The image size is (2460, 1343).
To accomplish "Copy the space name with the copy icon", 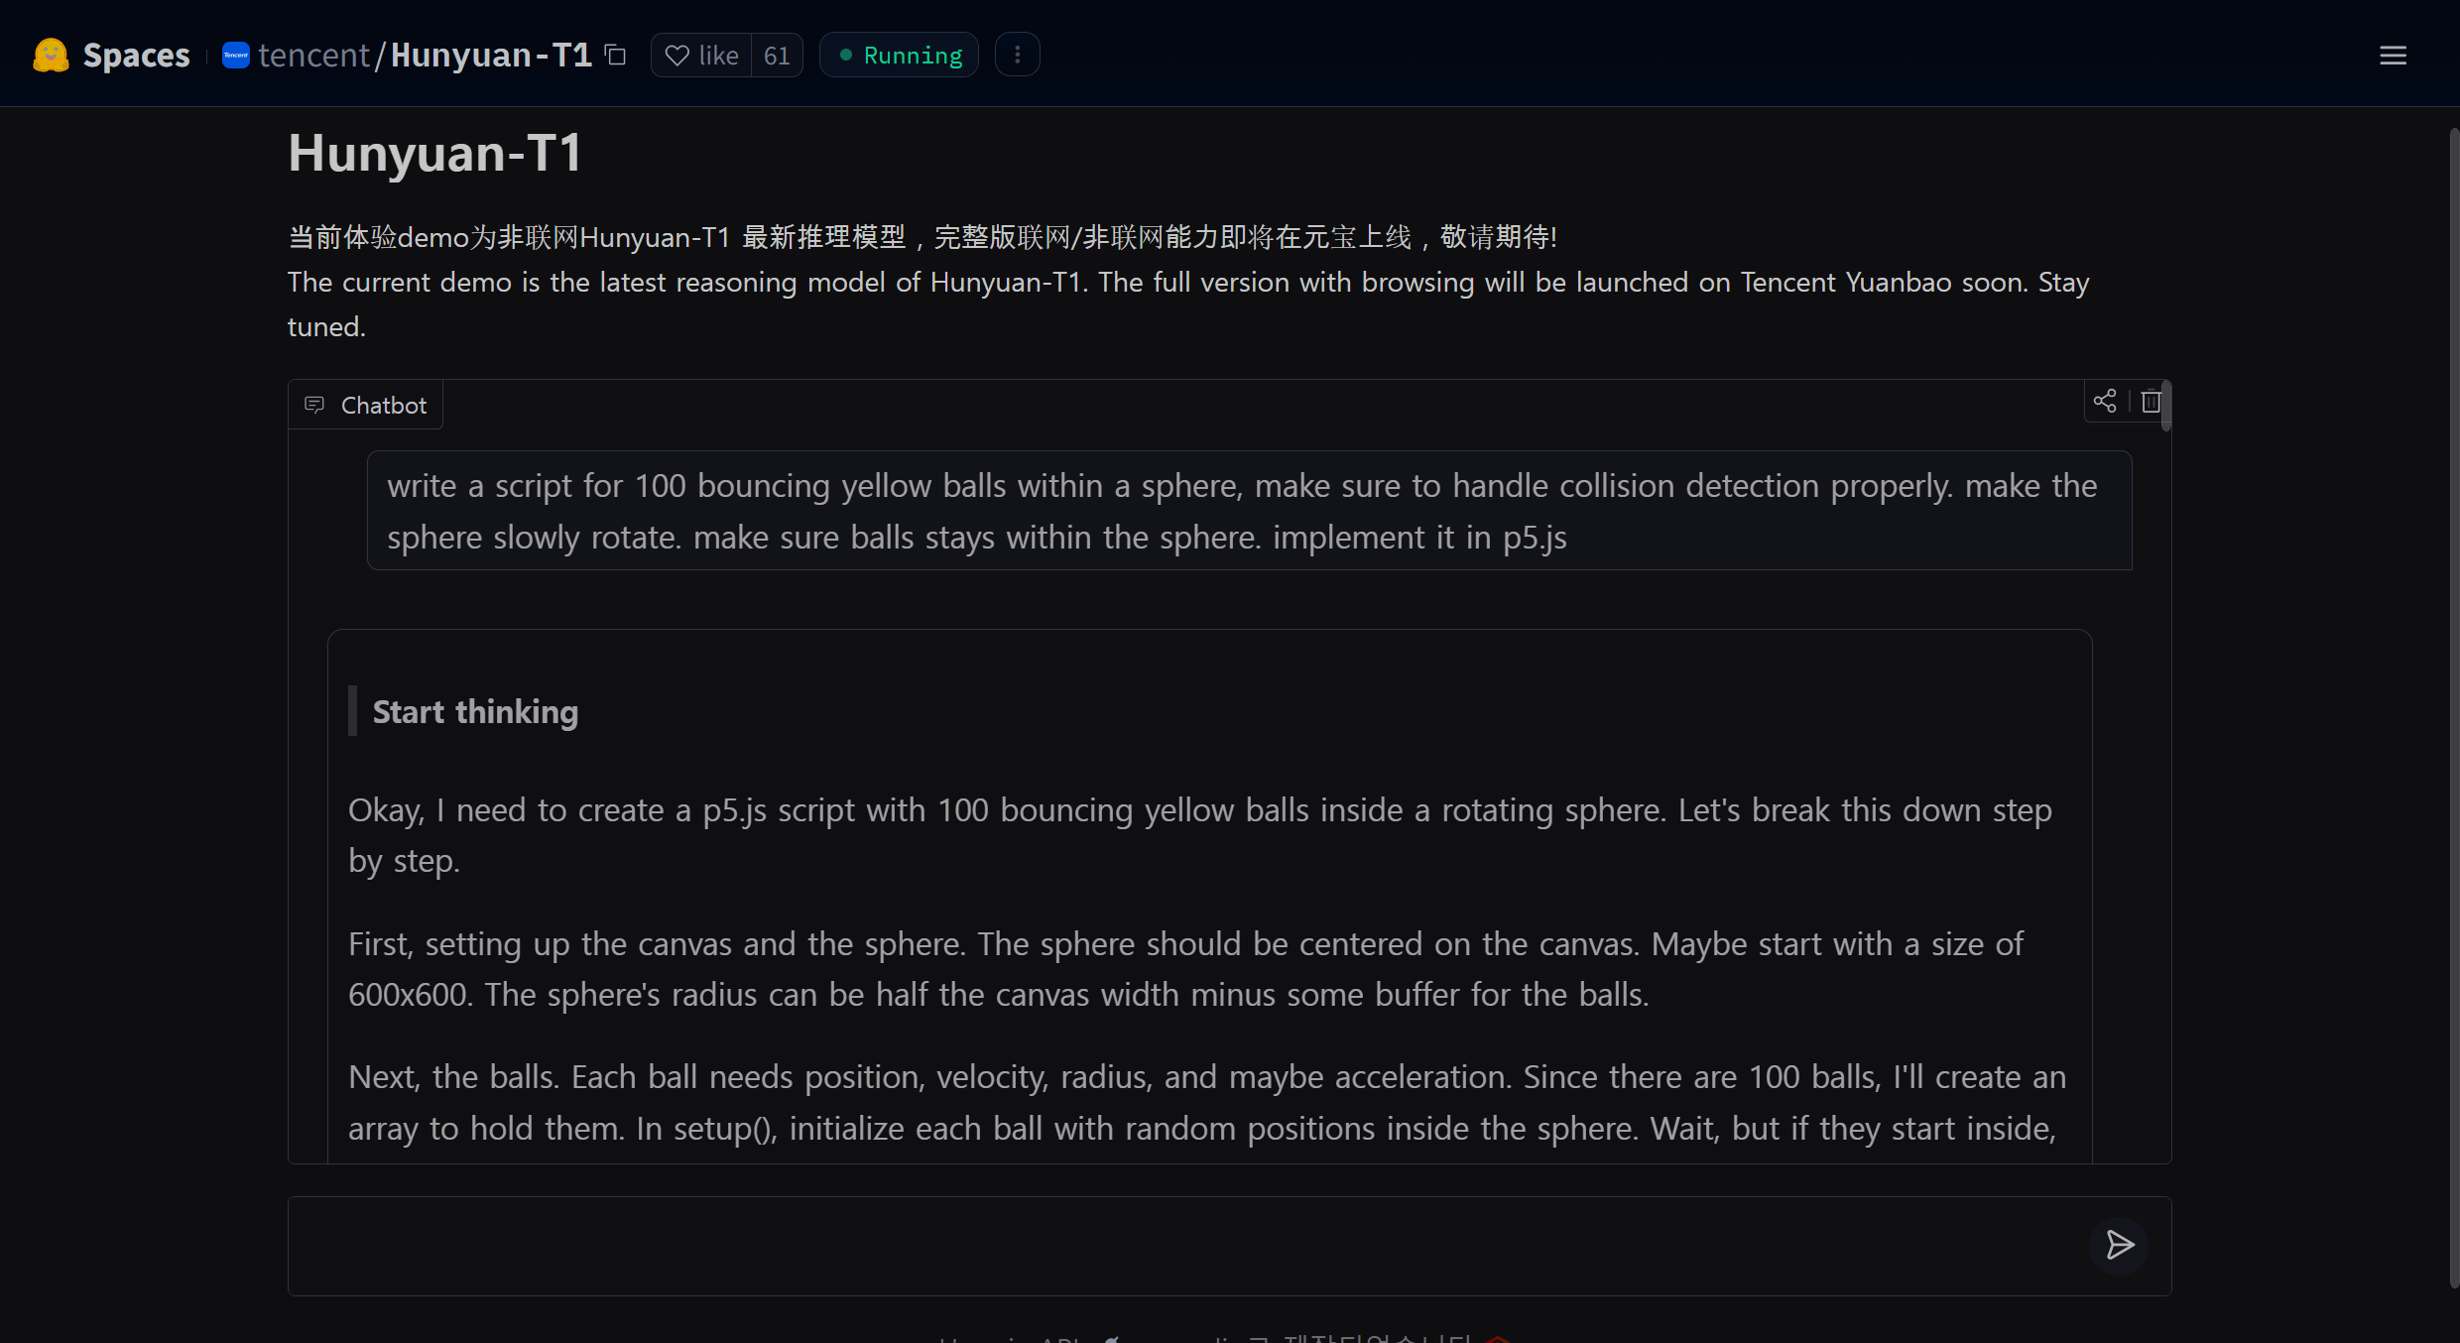I will click(x=616, y=55).
